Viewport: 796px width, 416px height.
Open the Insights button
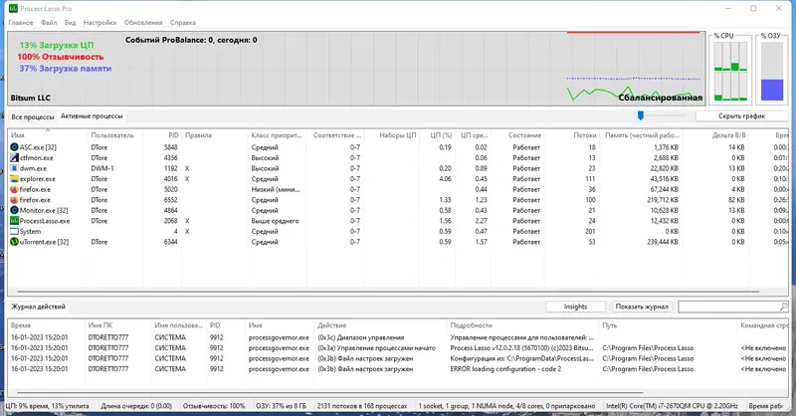pyautogui.click(x=576, y=307)
